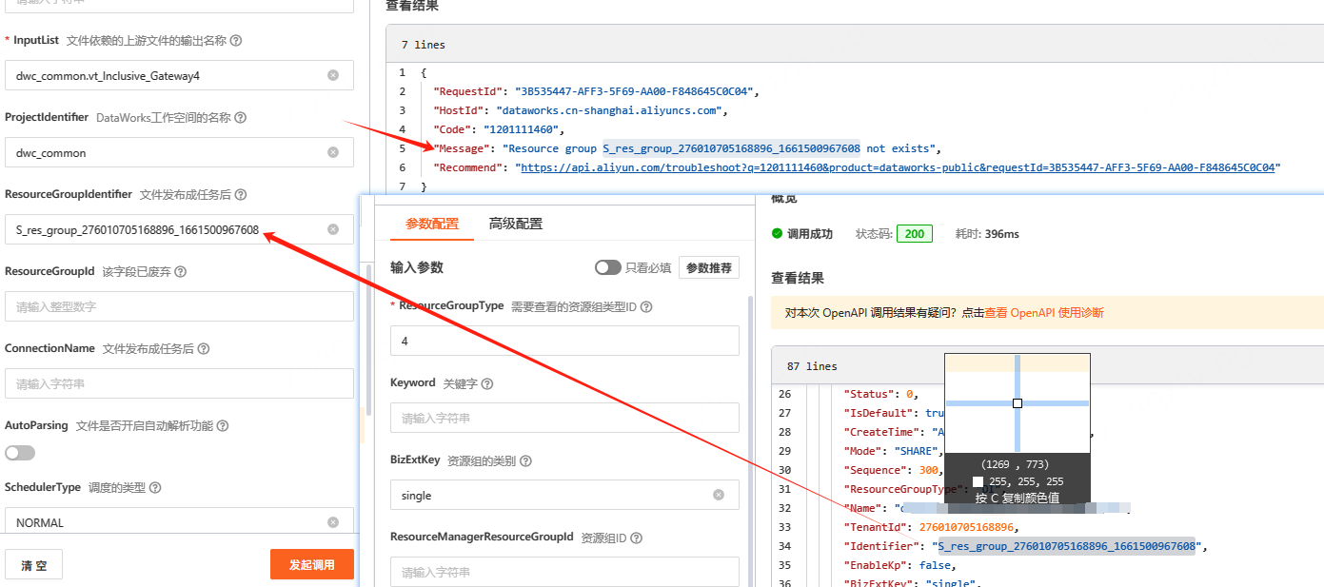This screenshot has width=1324, height=587.
Task: Clear the single BizExtKey value
Action: [719, 495]
